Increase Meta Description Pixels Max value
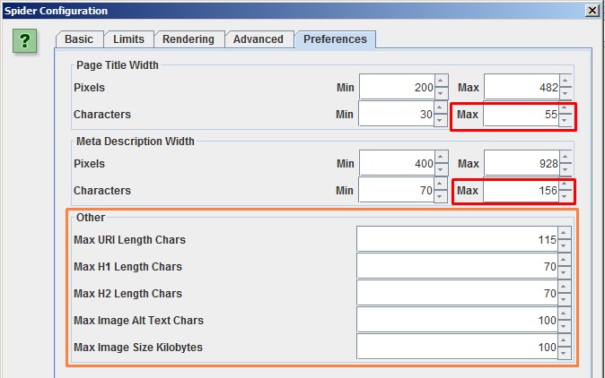This screenshot has height=378, width=605. pyautogui.click(x=566, y=157)
